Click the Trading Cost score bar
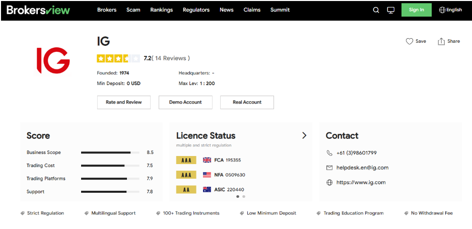Image resolution: width=472 pixels, height=229 pixels. pos(110,166)
